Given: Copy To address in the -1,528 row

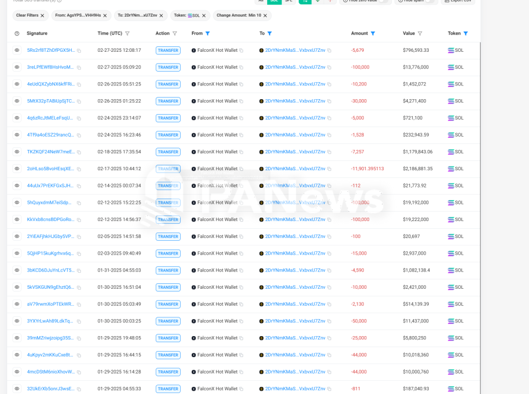Looking at the screenshot, I should [x=330, y=135].
